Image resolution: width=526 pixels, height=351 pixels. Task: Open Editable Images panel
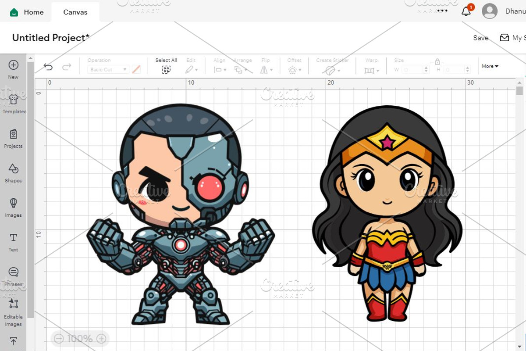pyautogui.click(x=14, y=312)
